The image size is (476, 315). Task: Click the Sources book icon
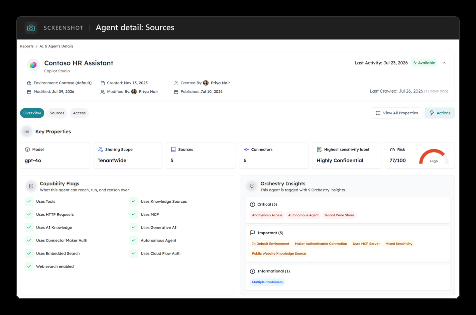[173, 150]
